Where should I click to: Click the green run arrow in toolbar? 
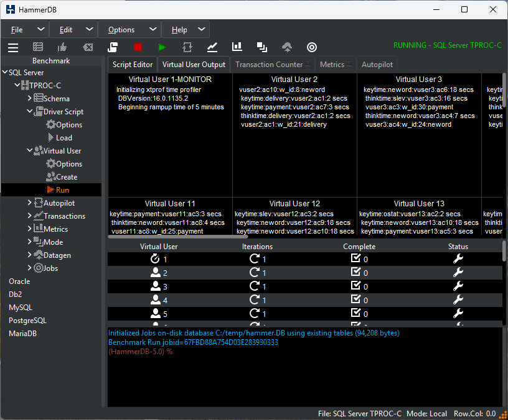[162, 47]
